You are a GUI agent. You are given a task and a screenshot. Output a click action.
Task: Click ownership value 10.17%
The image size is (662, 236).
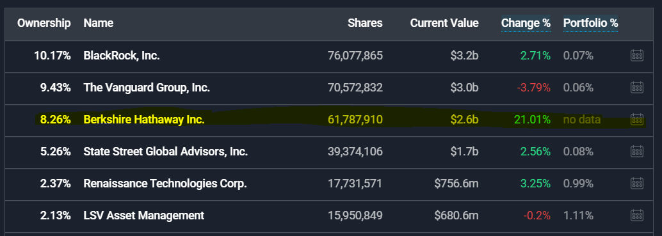(52, 56)
